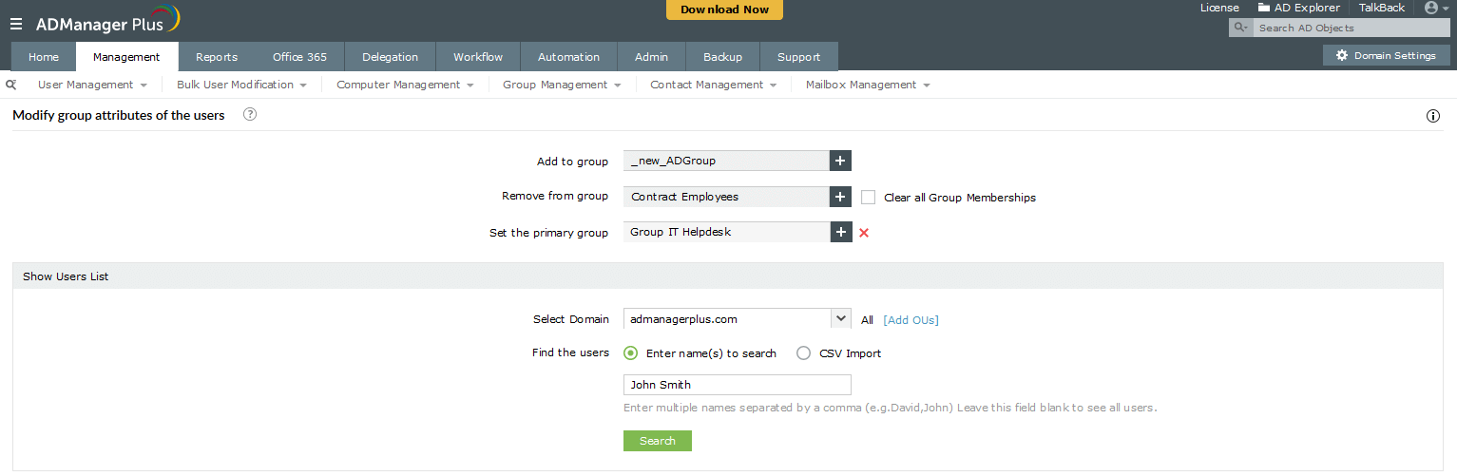The height and width of the screenshot is (476, 1457).
Task: Click the Add OUs link
Action: (911, 320)
